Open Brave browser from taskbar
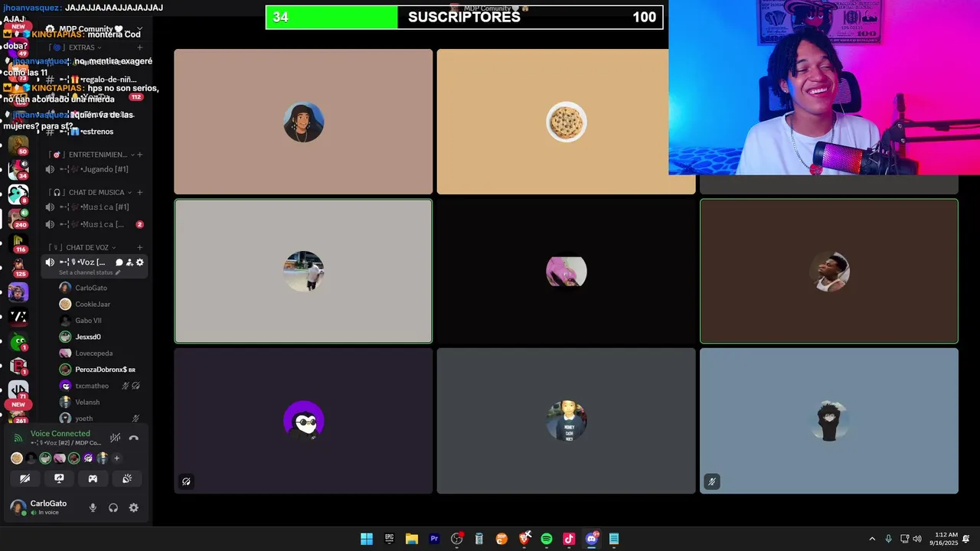The width and height of the screenshot is (980, 551). (x=524, y=539)
